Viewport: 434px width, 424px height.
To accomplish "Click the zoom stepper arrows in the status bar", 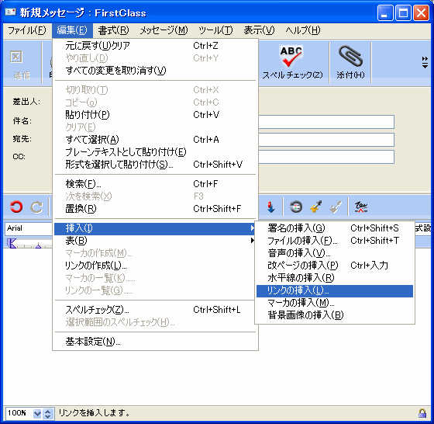I will point(48,414).
